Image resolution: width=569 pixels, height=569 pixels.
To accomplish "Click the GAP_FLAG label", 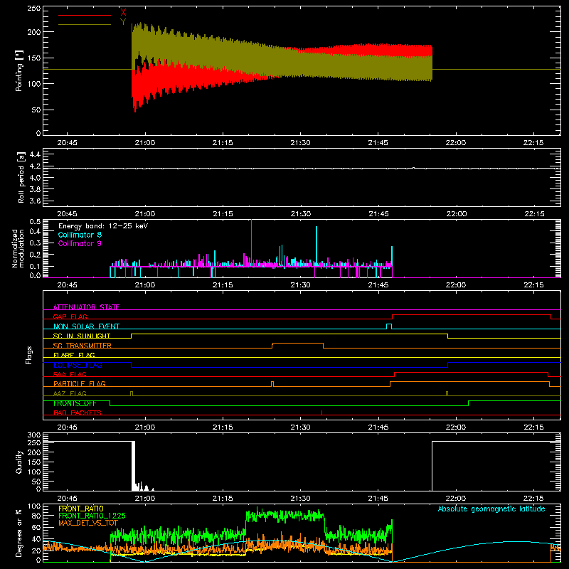I will coord(70,317).
